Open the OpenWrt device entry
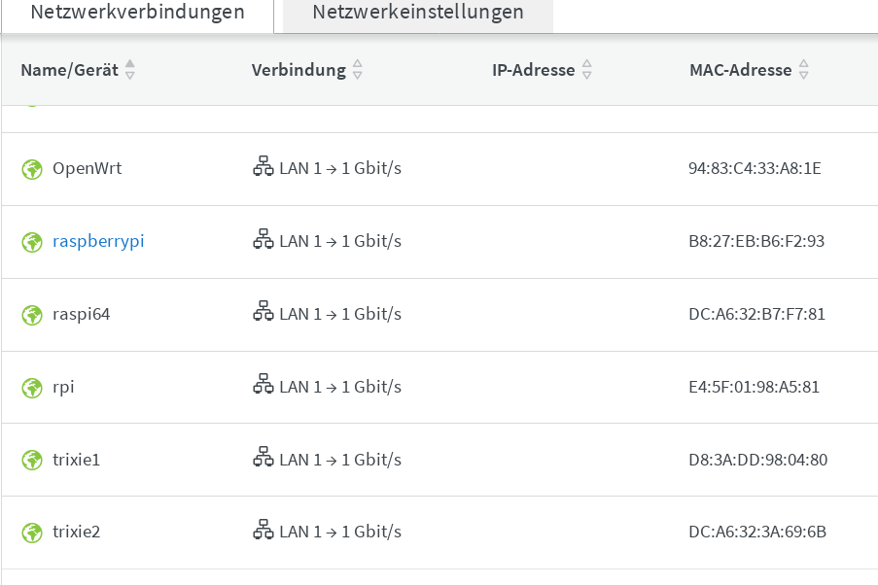 tap(87, 168)
